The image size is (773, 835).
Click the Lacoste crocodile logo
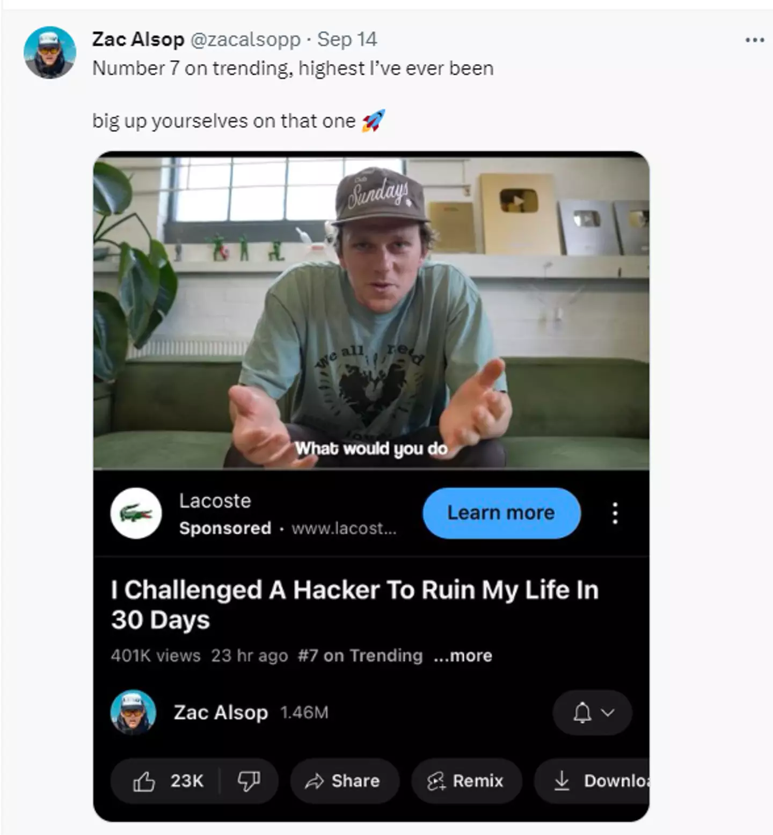tap(136, 513)
